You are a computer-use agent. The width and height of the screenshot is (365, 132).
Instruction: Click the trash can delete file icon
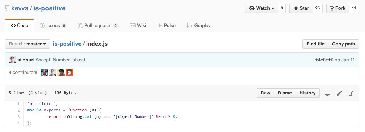point(351,93)
